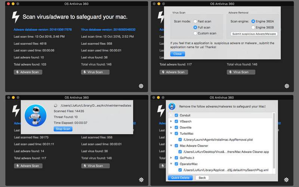The height and width of the screenshot is (187, 299).
Task: Uncheck mySearchPlug.xml file checkbox
Action: (x=180, y=170)
